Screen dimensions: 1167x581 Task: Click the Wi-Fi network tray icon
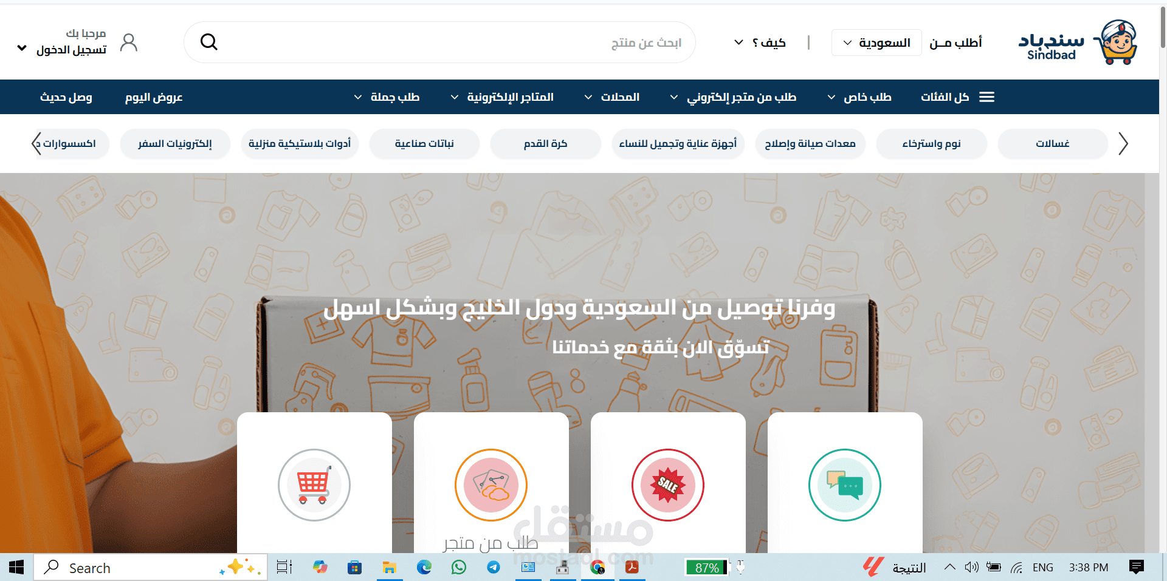(1016, 568)
